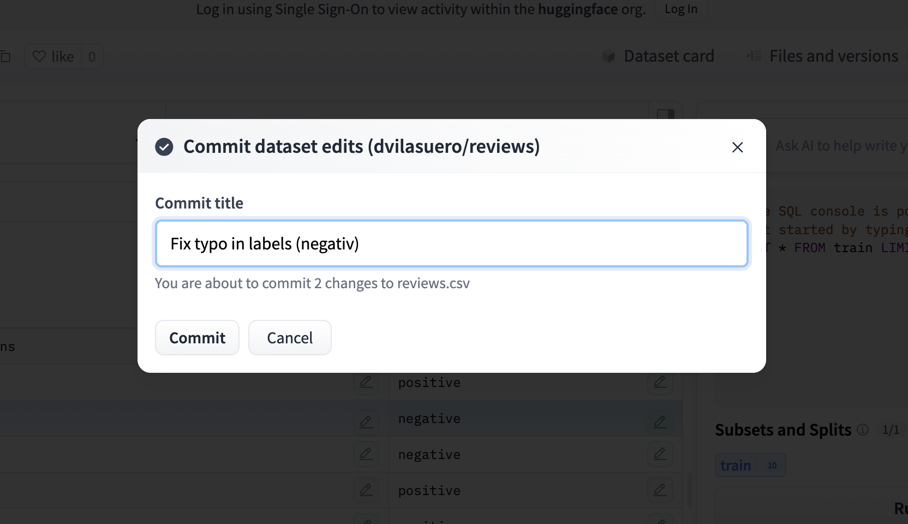Screen dimensions: 908x524
Task: Open the info tooltip beside Subsets and Splits
Action: click(862, 430)
